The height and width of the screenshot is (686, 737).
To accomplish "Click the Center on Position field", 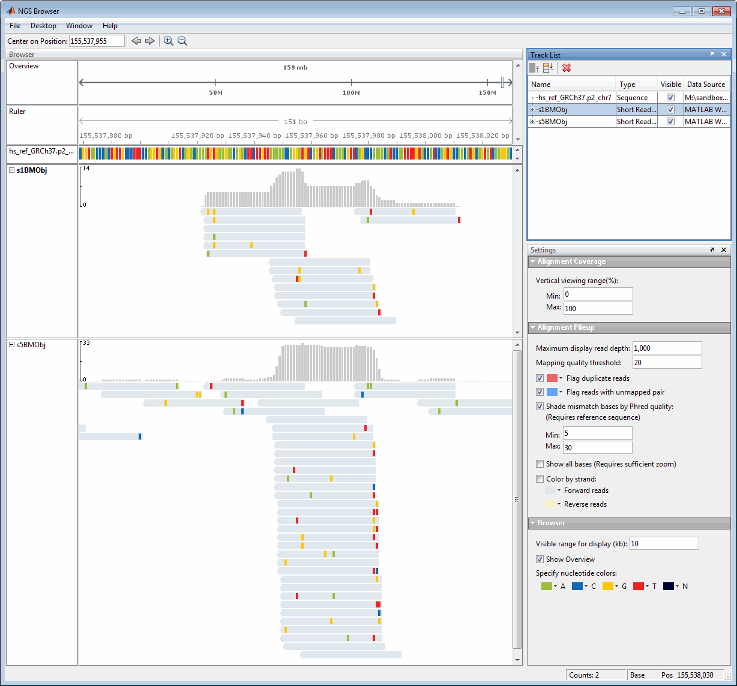I will 97,41.
